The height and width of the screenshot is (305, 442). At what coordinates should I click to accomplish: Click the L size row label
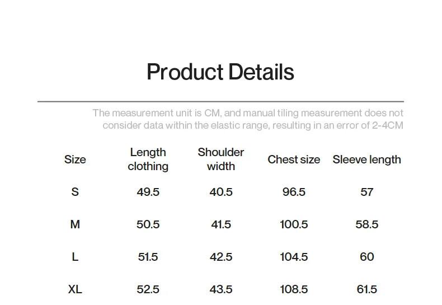(75, 257)
